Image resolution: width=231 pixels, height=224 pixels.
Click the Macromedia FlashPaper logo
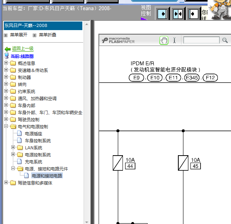pyautogui.click(x=118, y=40)
